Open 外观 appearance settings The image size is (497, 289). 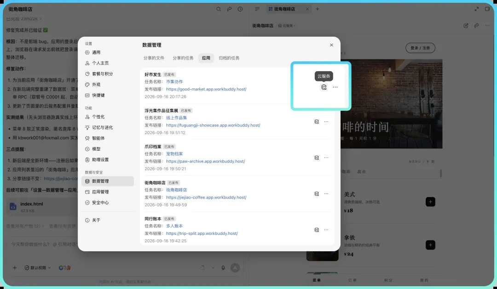pyautogui.click(x=107, y=85)
